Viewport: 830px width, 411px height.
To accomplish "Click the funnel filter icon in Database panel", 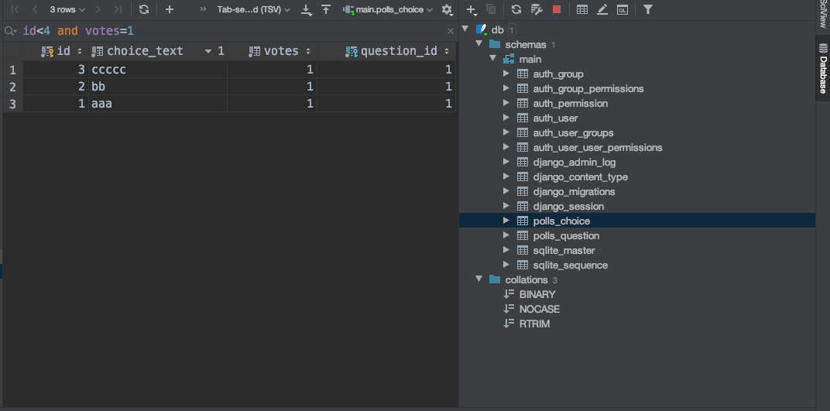I will tap(647, 9).
